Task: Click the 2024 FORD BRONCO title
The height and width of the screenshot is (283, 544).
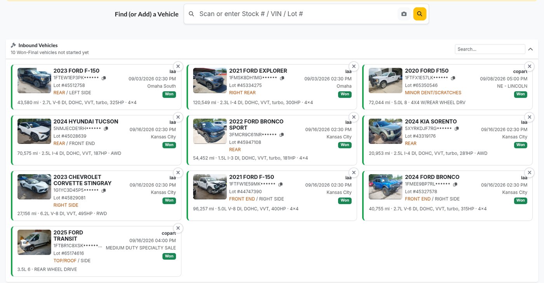Action: tap(432, 177)
